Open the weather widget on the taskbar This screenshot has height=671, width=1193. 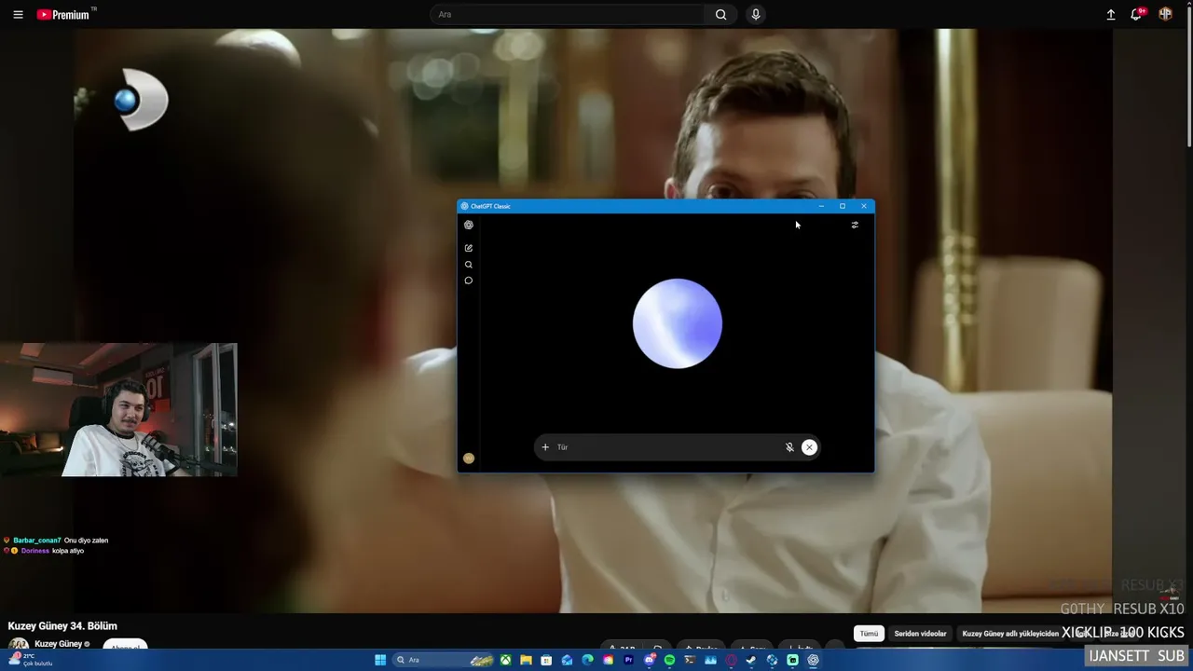pyautogui.click(x=30, y=660)
